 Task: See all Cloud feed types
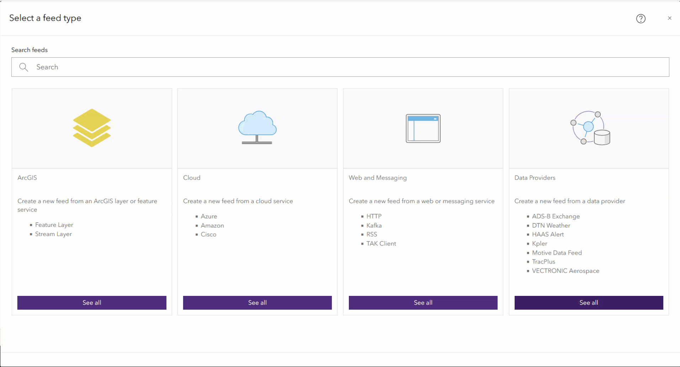tap(257, 303)
